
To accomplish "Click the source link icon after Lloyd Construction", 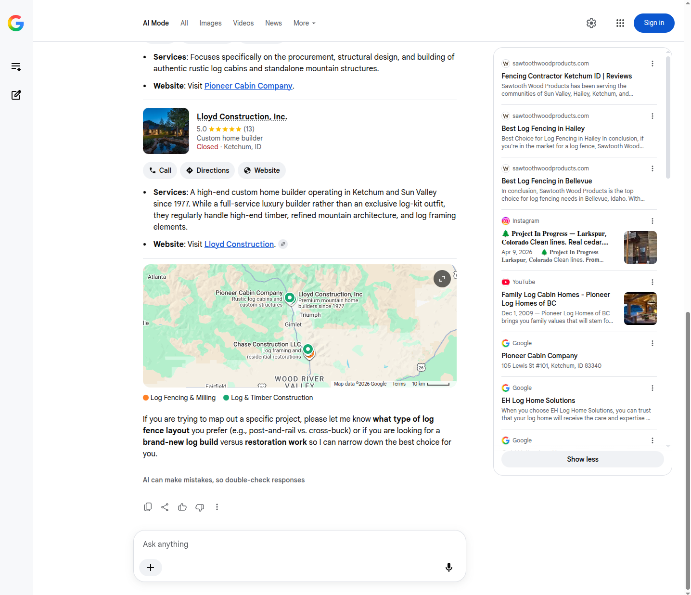I will tap(283, 244).
